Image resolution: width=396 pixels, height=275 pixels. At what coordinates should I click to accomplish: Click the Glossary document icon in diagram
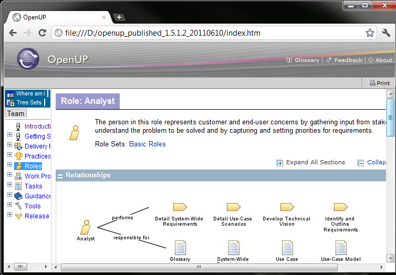(x=180, y=248)
